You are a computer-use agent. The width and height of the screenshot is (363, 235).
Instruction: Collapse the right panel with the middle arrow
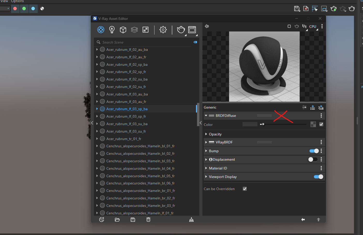pyautogui.click(x=201, y=123)
